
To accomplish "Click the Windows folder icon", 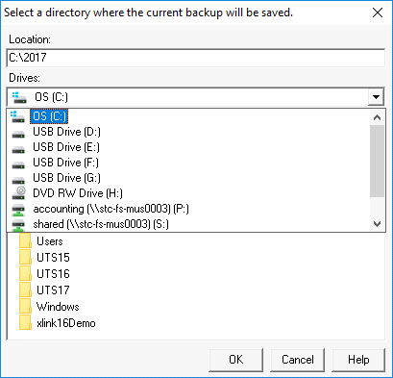I will (x=25, y=307).
